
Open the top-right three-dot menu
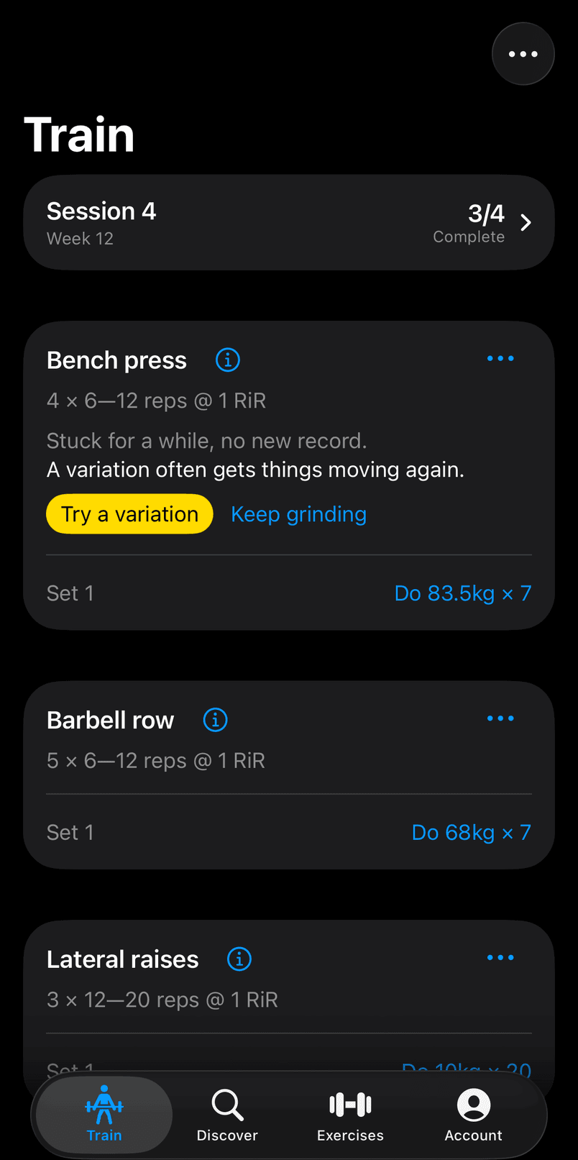tap(523, 54)
